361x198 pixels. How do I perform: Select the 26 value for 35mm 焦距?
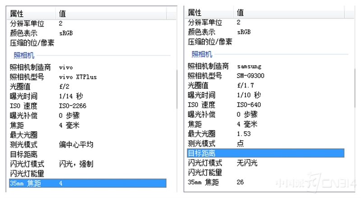(240, 182)
